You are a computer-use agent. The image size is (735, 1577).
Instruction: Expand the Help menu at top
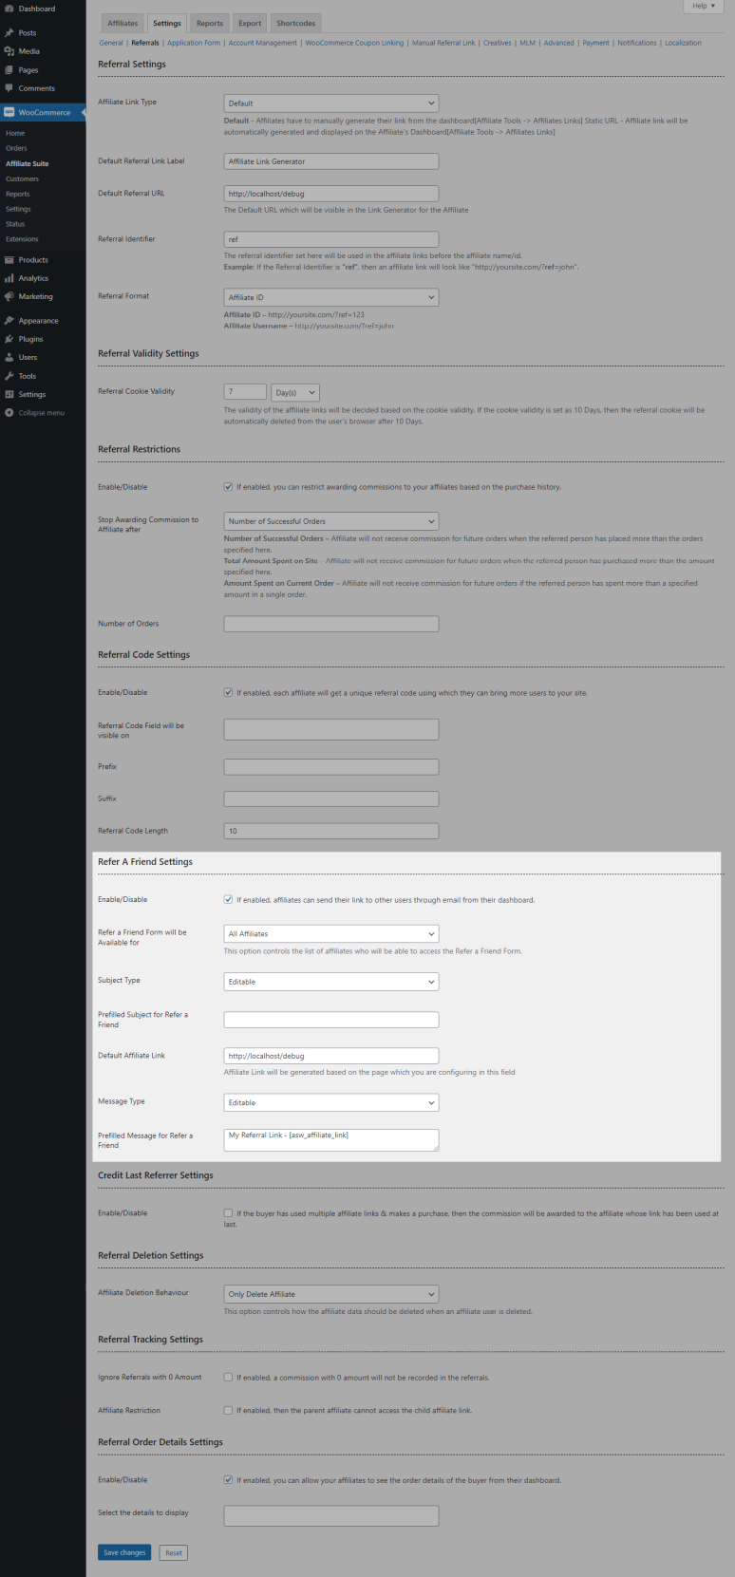(704, 6)
